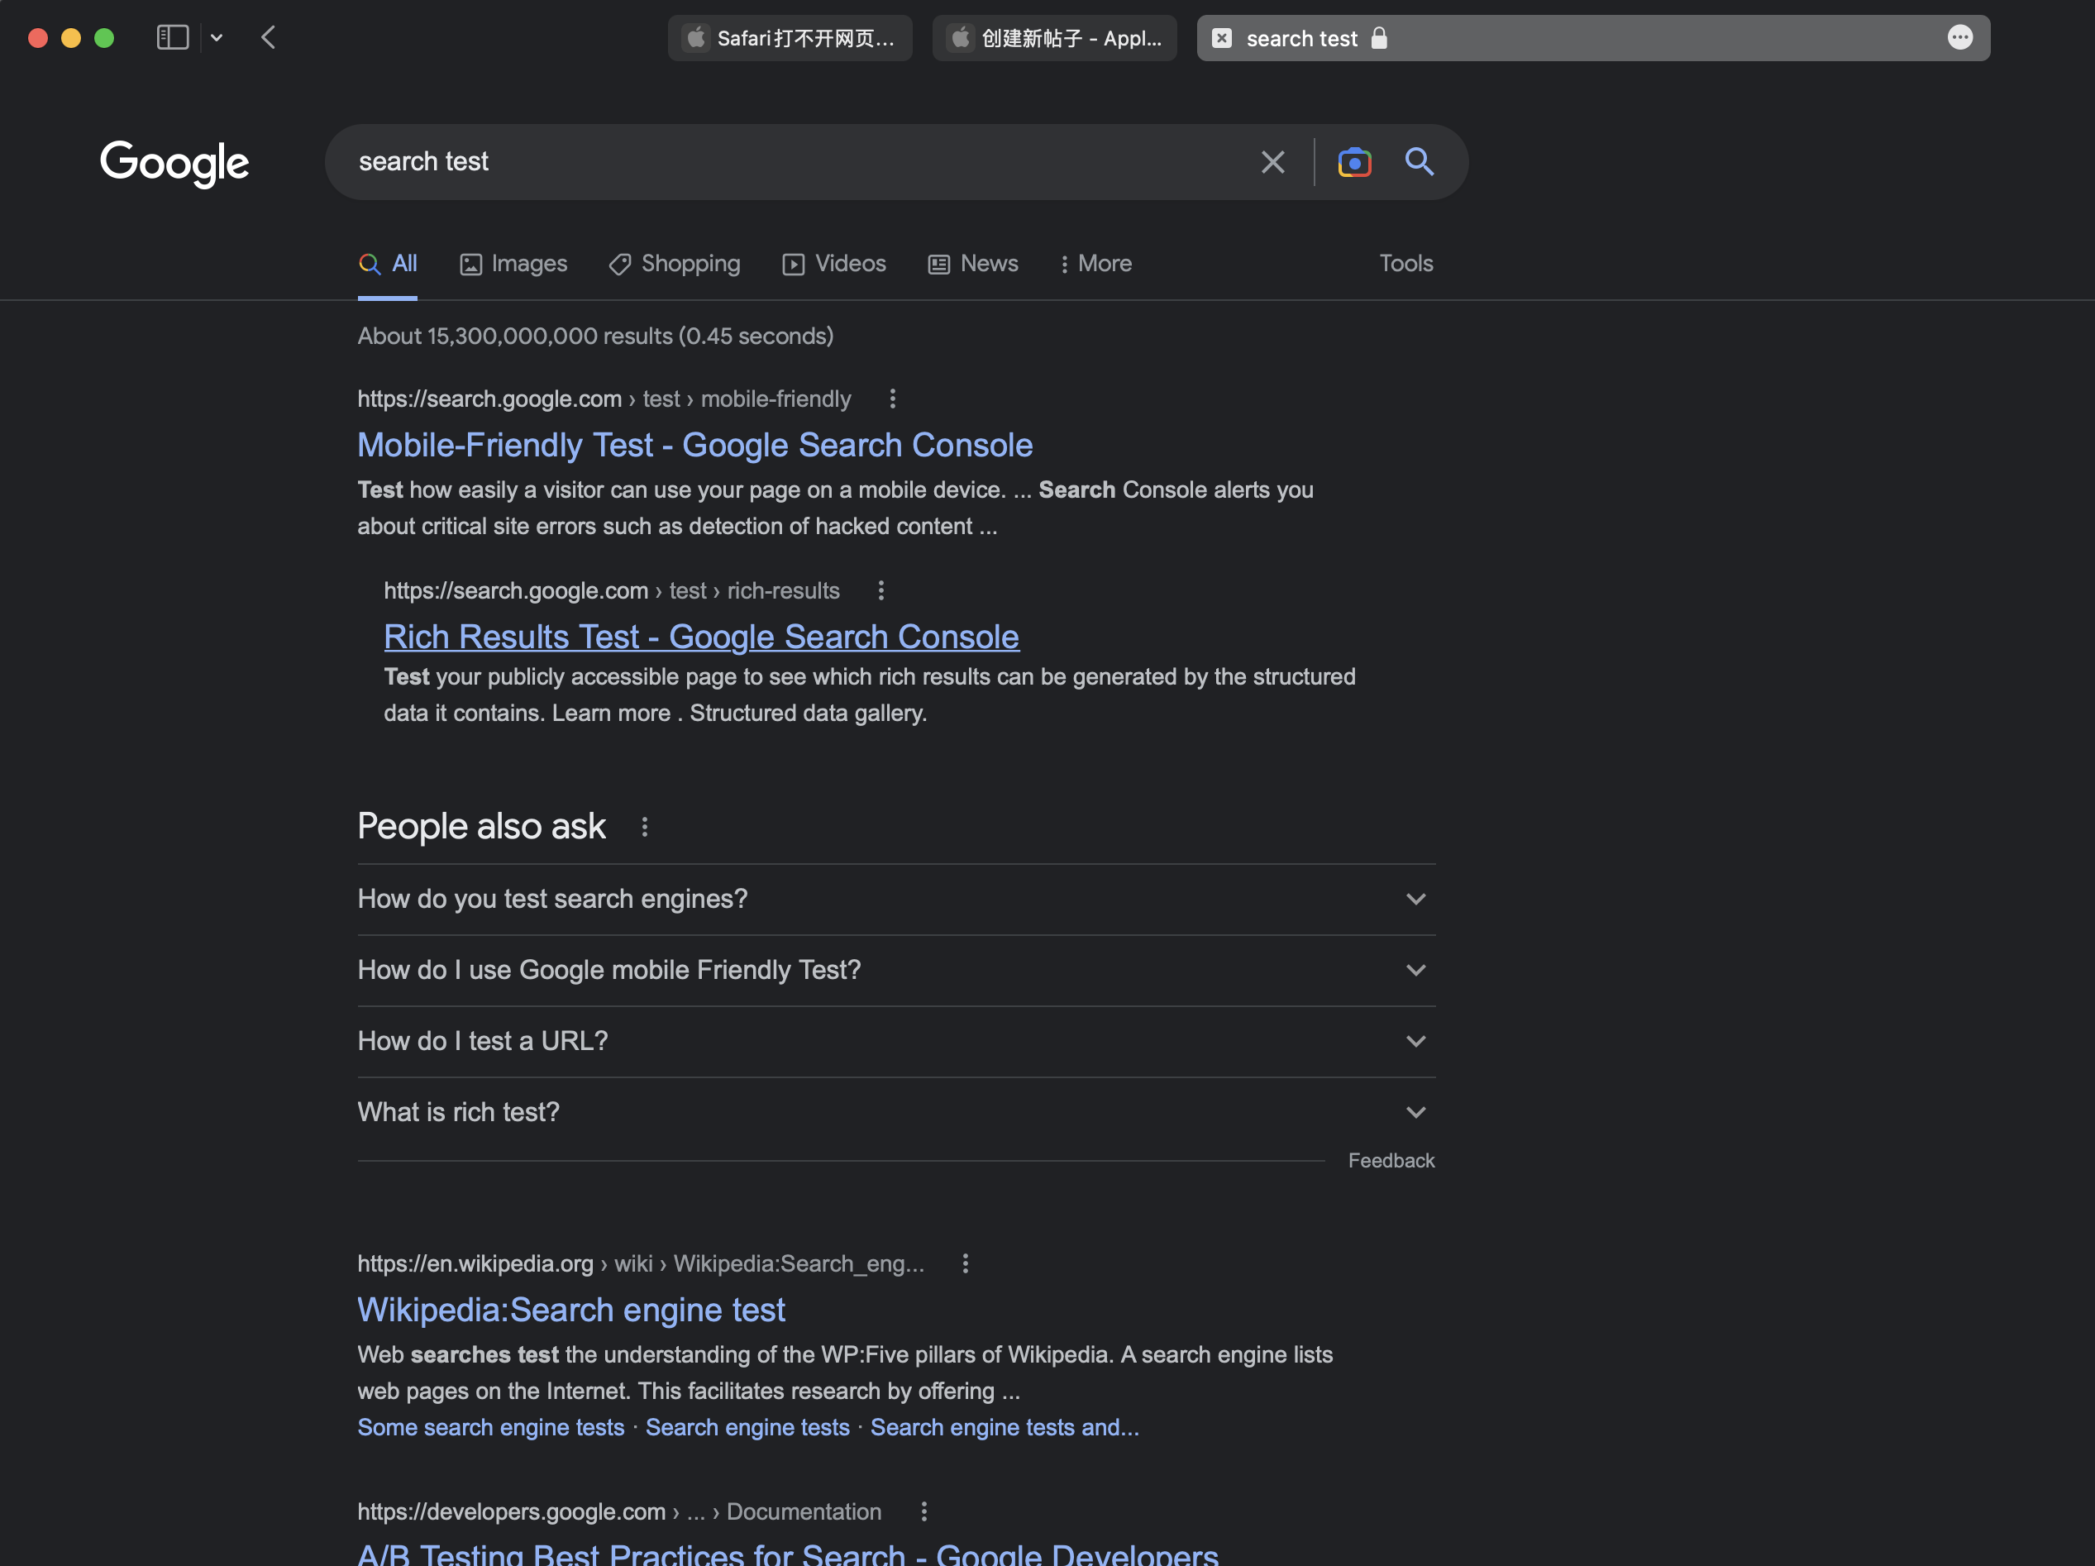The width and height of the screenshot is (2095, 1566).
Task: Click the Google Lens camera search icon
Action: pos(1354,162)
